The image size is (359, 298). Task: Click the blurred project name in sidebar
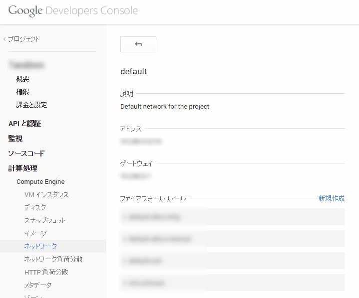[x=27, y=65]
